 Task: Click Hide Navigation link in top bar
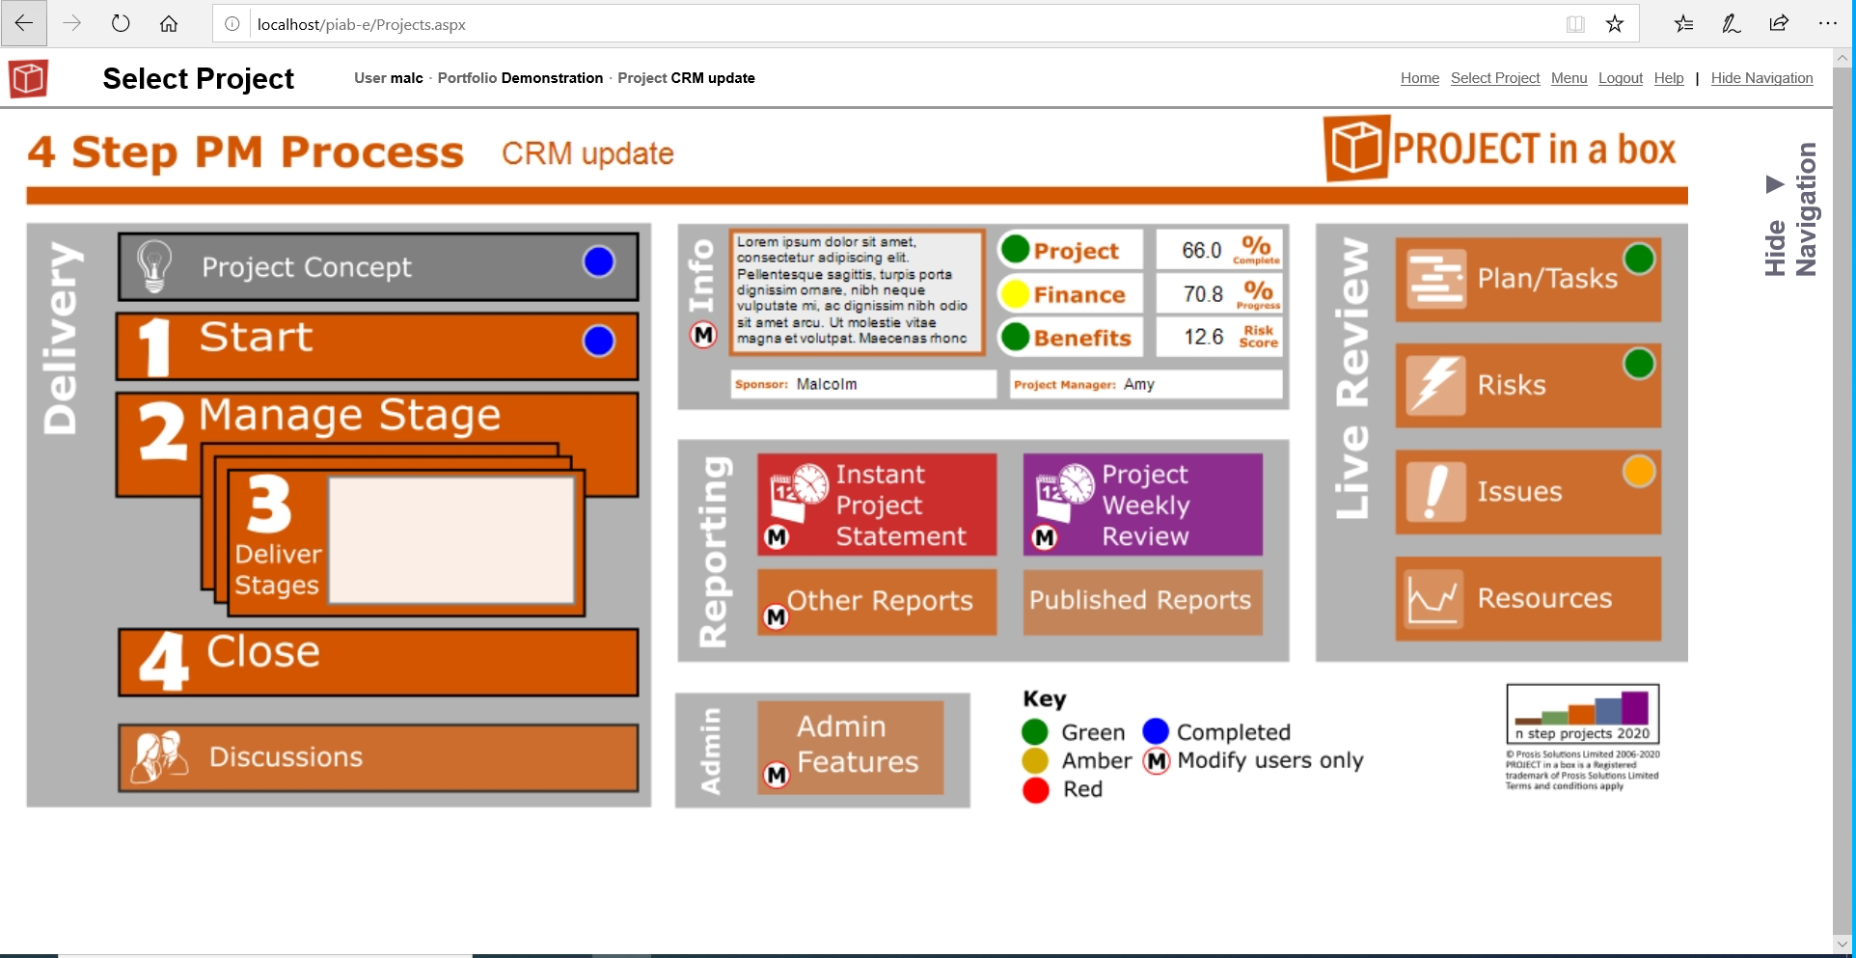[1761, 78]
